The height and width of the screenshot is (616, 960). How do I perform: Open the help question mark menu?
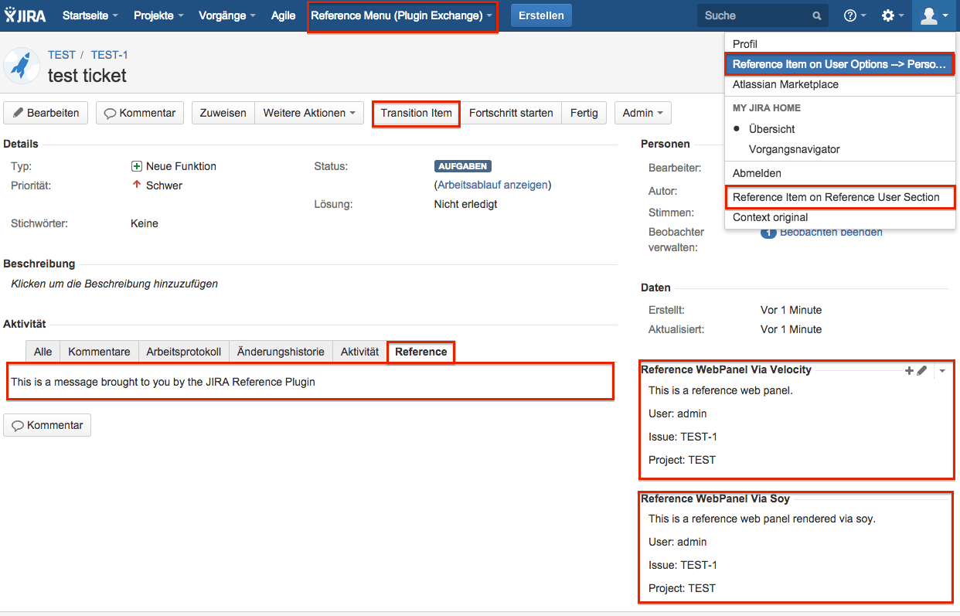coord(854,15)
